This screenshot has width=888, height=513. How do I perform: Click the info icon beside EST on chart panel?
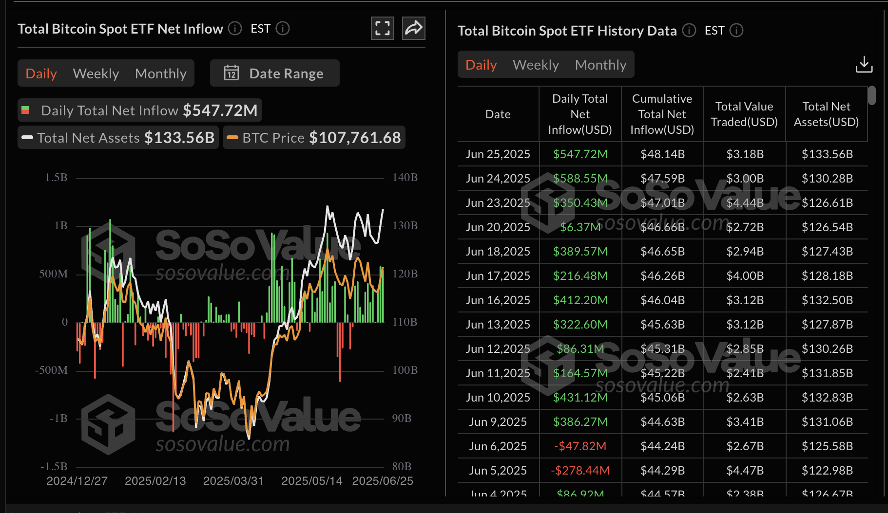(x=283, y=28)
